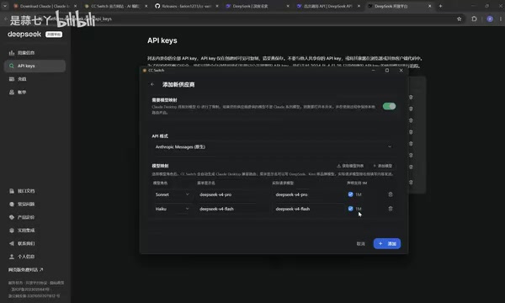Minimize the CC Switch window
Image resolution: width=505 pixels, height=303 pixels.
(373, 70)
